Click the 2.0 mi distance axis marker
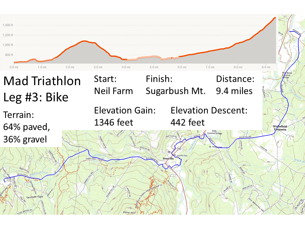305x229 pixels. coord(70,67)
